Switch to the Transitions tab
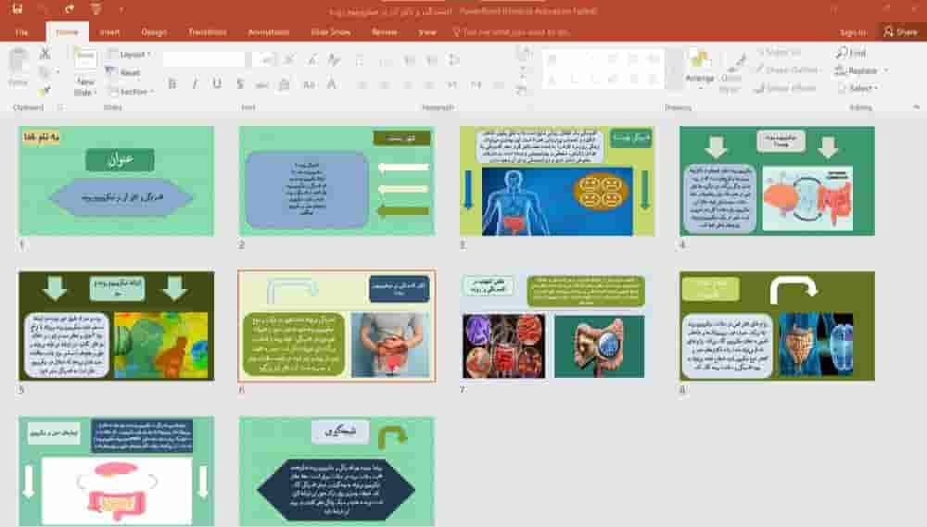Viewport: 927px width, 527px height. click(207, 31)
